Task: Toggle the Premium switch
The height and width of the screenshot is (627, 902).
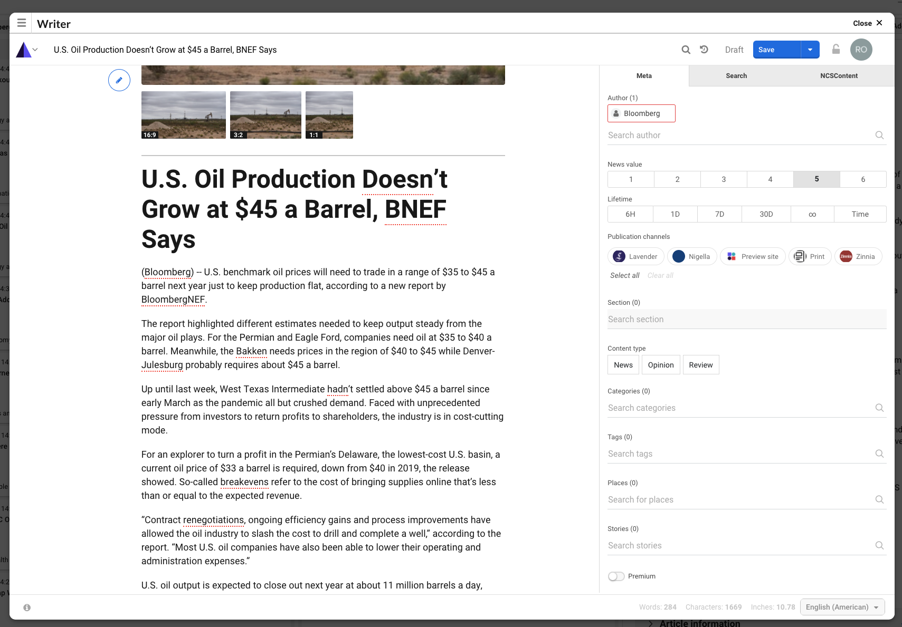Action: tap(616, 576)
